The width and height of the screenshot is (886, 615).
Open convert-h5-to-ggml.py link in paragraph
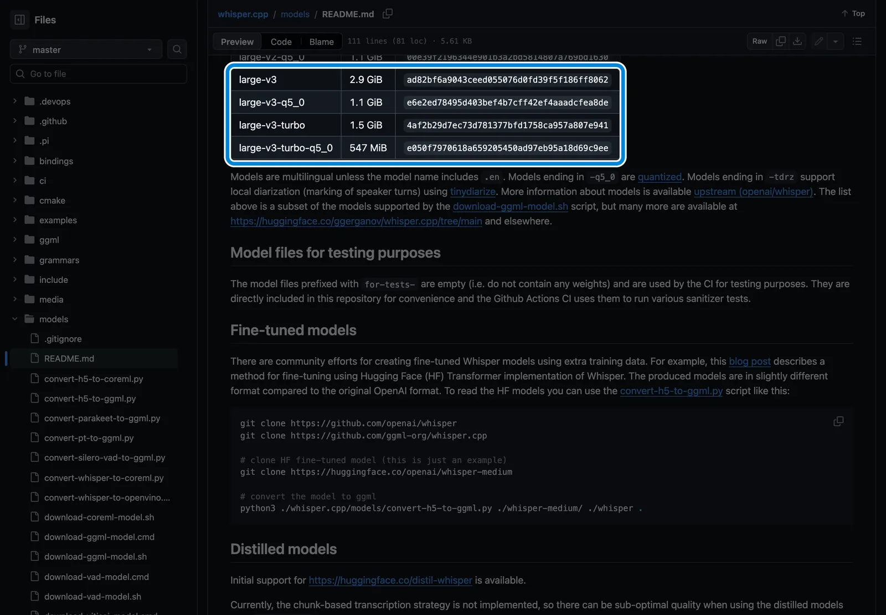point(671,391)
